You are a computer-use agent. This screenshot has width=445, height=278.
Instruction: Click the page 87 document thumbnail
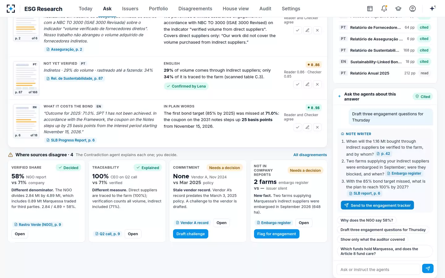pyautogui.click(x=26, y=78)
